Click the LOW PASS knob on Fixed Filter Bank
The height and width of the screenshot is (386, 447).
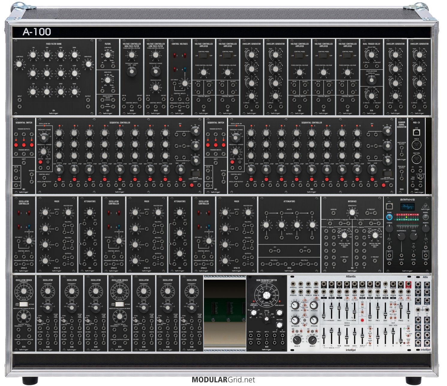tap(19, 64)
